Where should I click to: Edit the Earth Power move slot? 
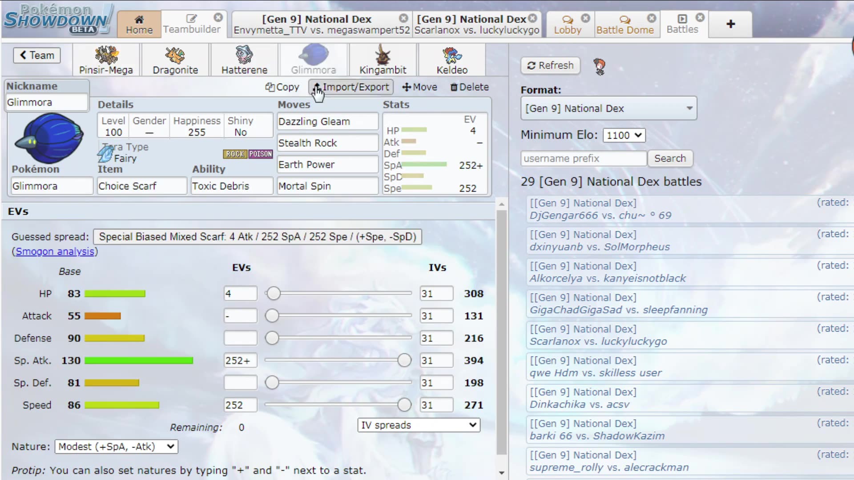[328, 164]
